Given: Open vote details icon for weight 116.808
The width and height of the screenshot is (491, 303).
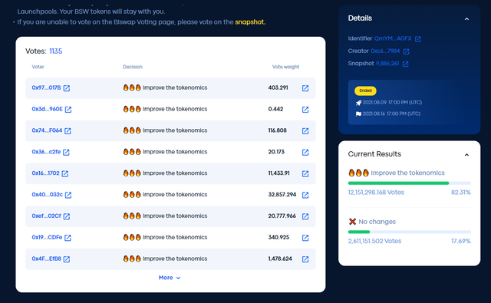Looking at the screenshot, I should [305, 131].
